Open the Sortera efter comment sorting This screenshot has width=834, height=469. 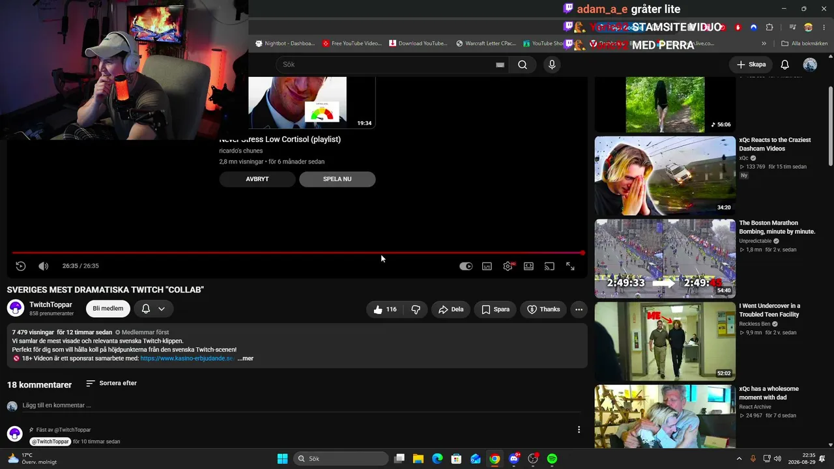pos(111,384)
